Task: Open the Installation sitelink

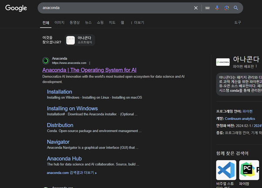Action: 60,92
